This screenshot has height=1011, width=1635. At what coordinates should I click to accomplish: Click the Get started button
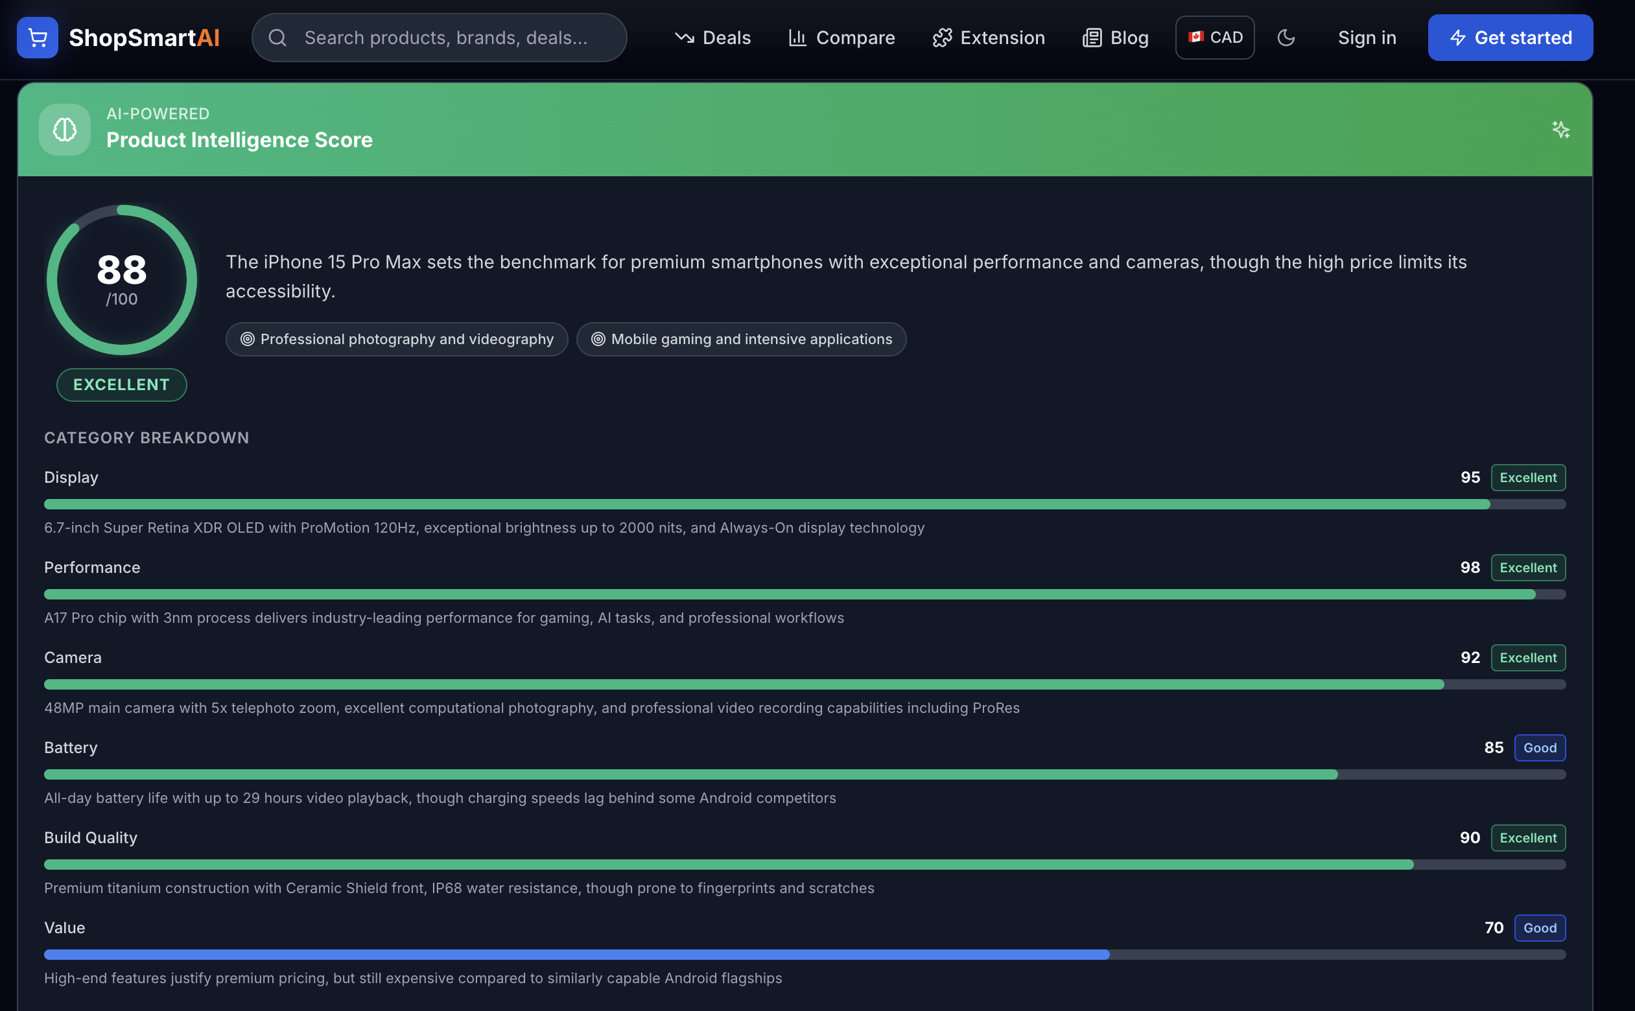pyautogui.click(x=1510, y=38)
